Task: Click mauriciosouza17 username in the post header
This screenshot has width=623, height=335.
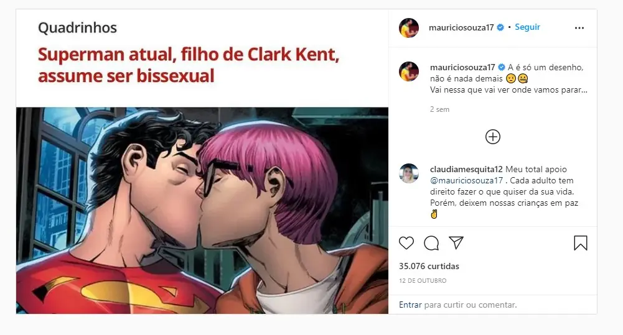Action: 461,28
